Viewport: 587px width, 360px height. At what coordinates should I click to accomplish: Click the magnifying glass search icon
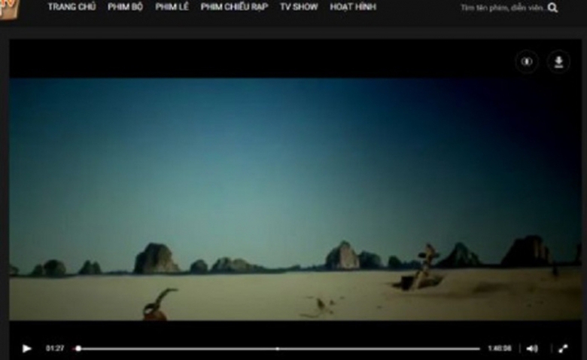(x=553, y=8)
